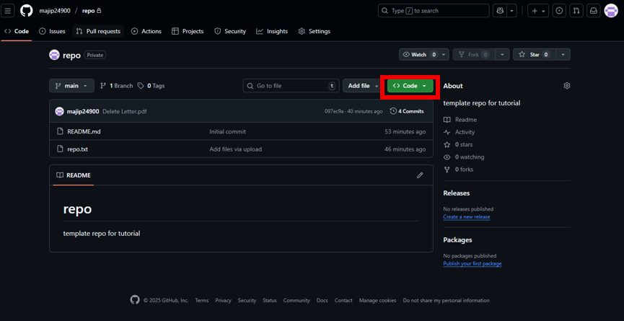
Task: Open the Copilot icon in header
Action: [499, 11]
